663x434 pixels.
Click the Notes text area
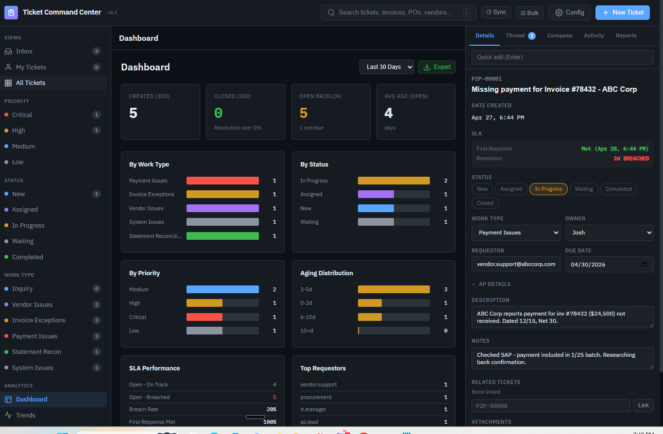(562, 358)
